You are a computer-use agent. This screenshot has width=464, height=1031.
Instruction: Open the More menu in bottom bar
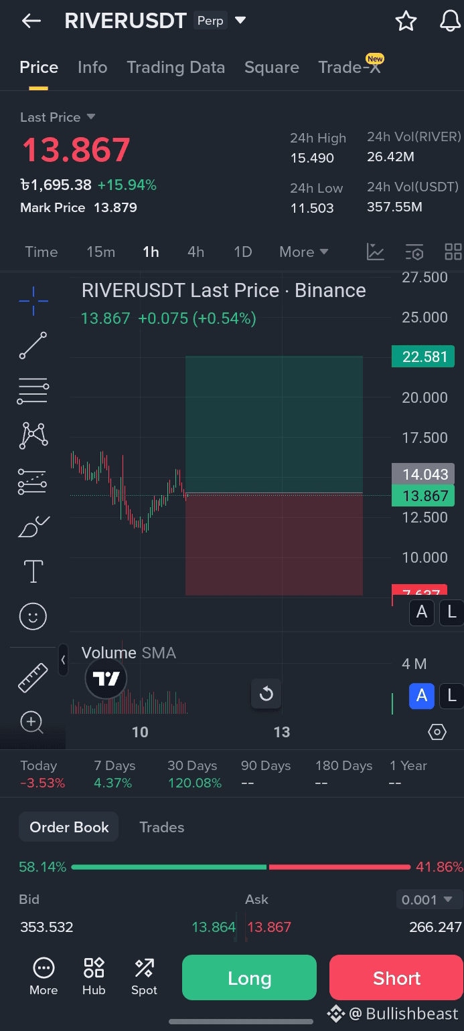(x=44, y=976)
